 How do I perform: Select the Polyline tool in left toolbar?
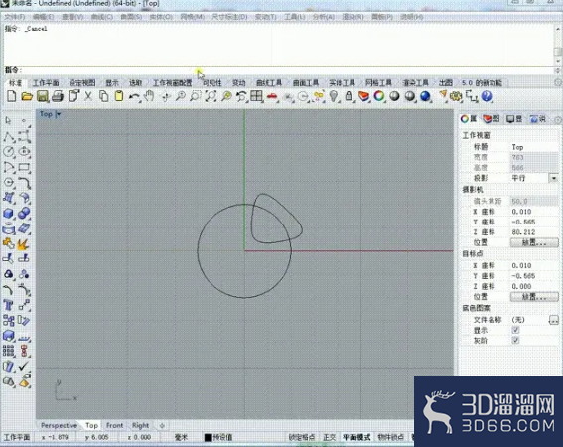pyautogui.click(x=9, y=137)
